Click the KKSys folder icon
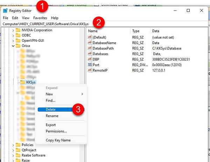 point(23,82)
